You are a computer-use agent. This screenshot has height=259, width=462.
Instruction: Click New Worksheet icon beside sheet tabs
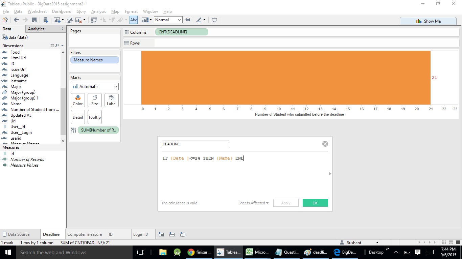click(x=161, y=234)
